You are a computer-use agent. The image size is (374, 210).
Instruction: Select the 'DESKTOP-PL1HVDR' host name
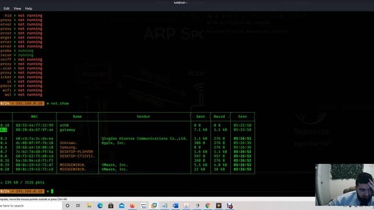click(x=77, y=152)
